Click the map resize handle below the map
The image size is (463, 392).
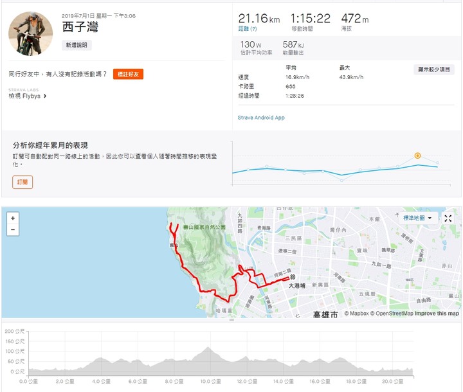[232, 320]
